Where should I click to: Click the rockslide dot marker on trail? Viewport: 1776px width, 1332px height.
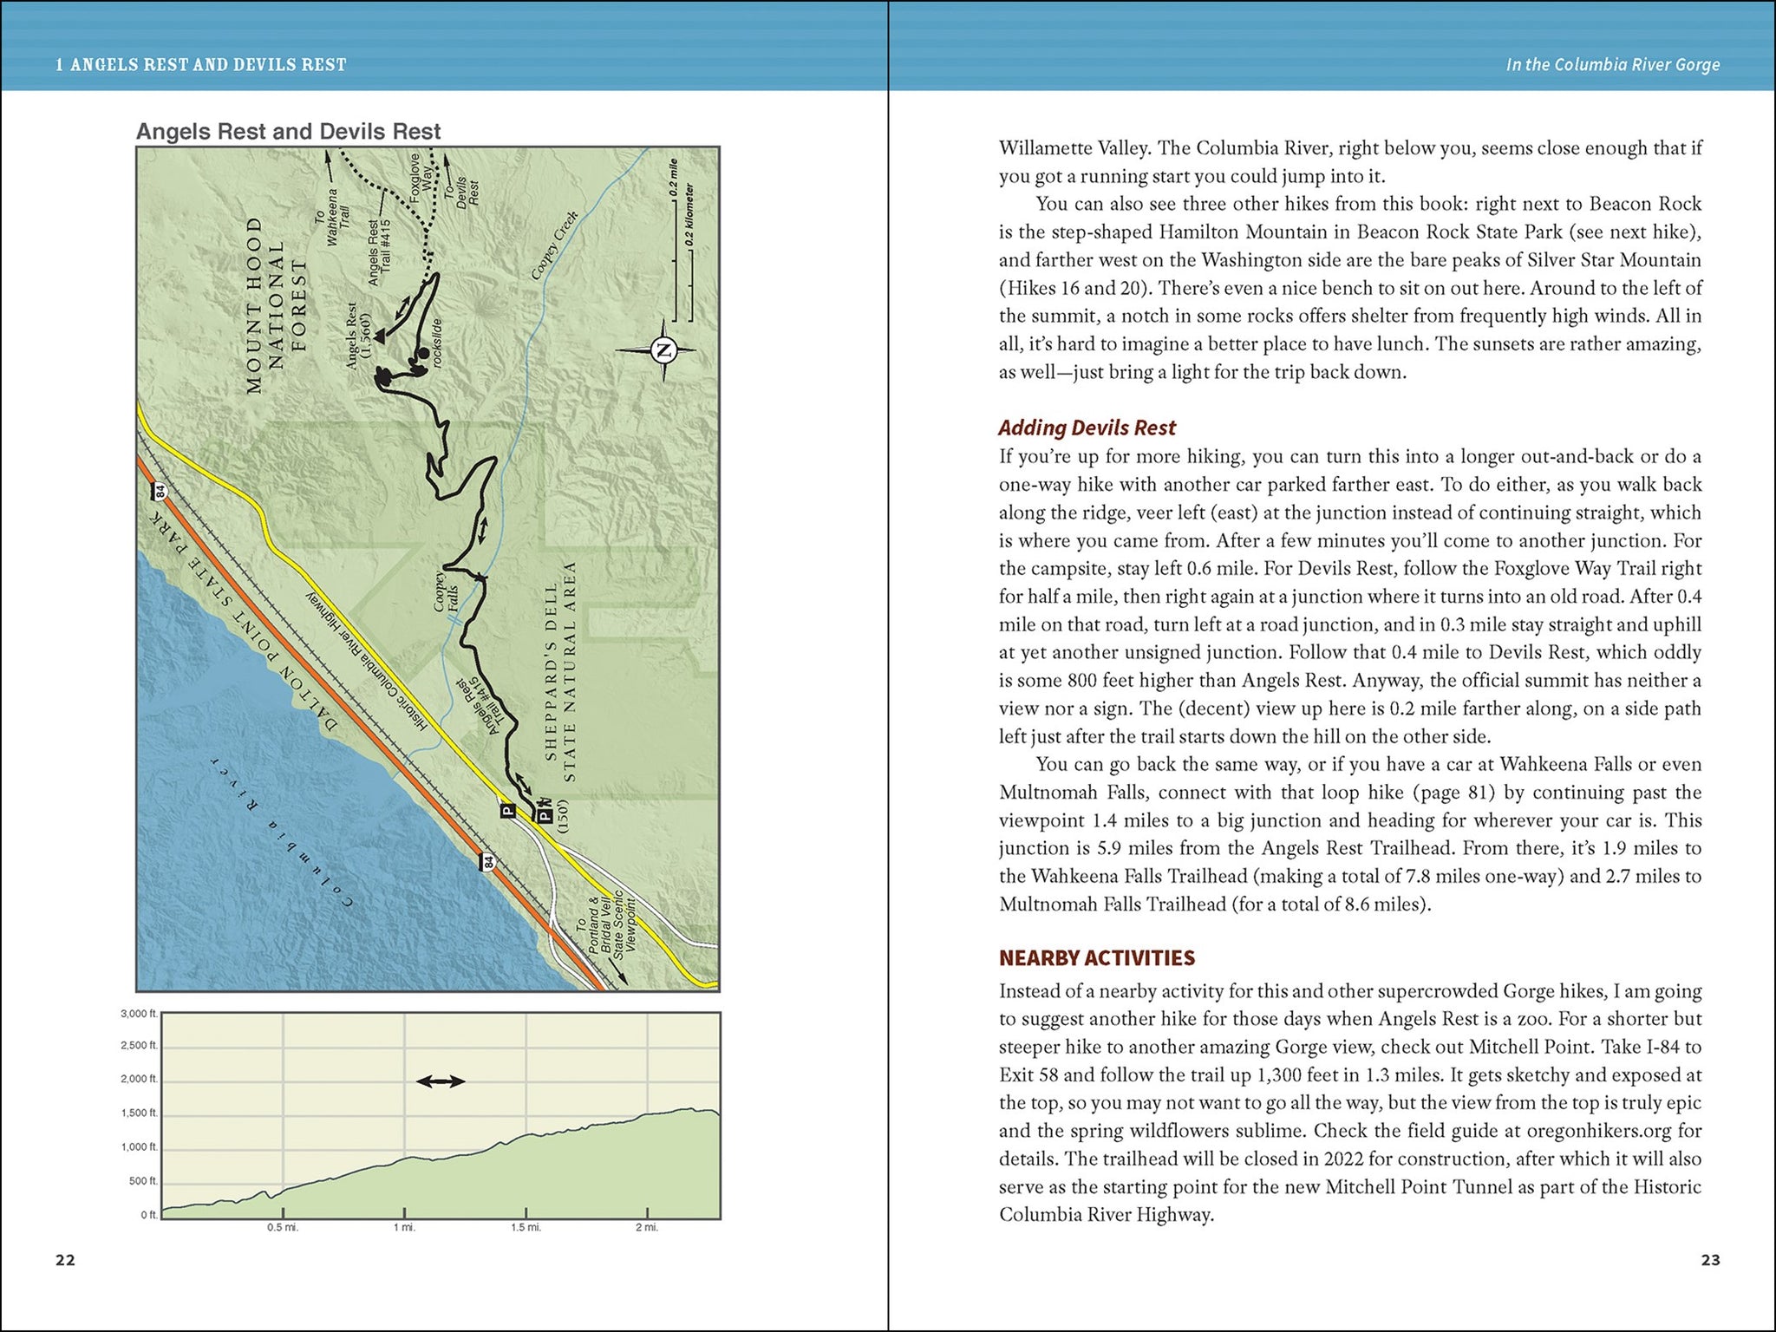pyautogui.click(x=423, y=353)
